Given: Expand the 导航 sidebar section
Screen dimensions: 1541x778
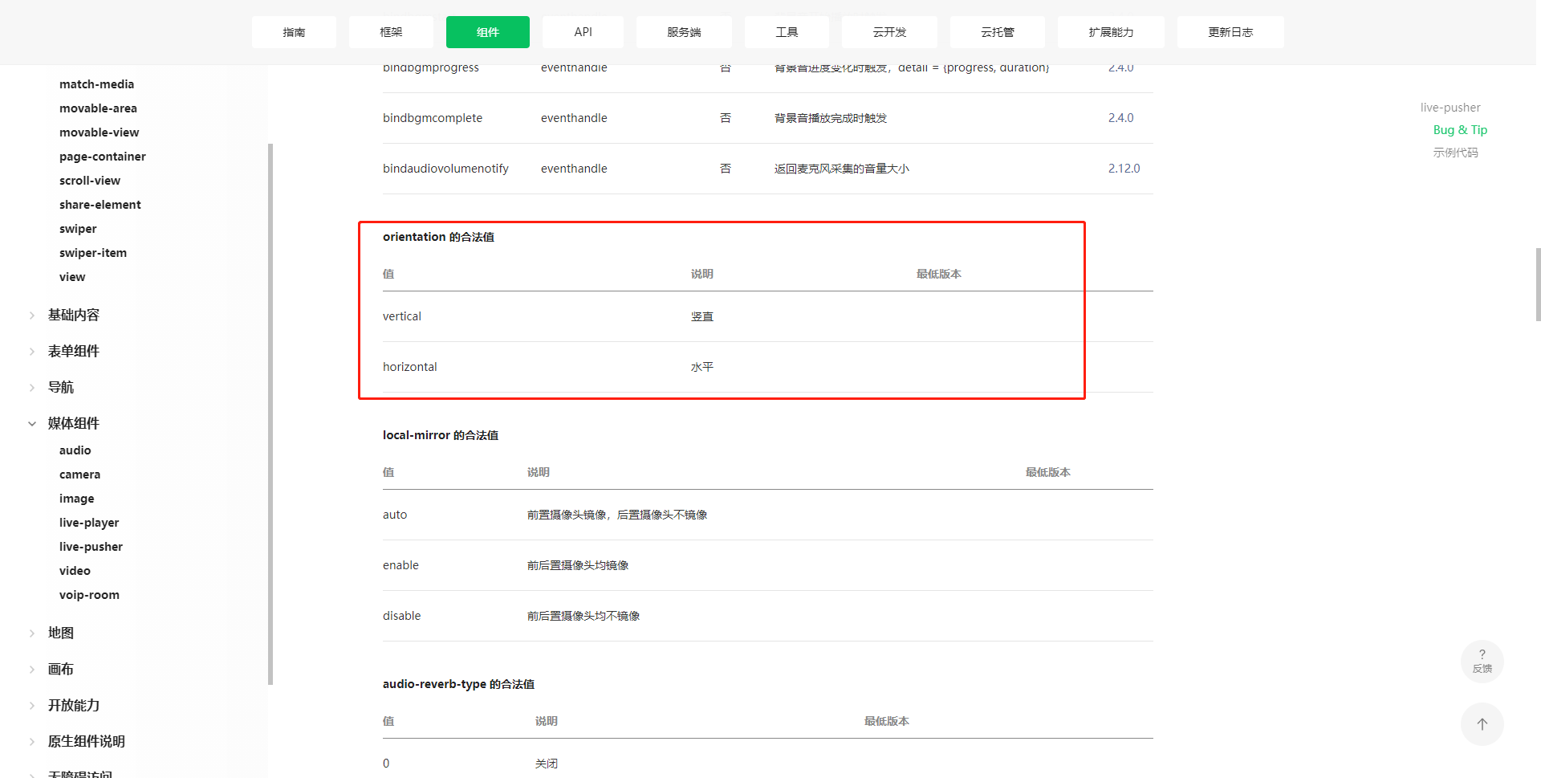Looking at the screenshot, I should pyautogui.click(x=60, y=387).
